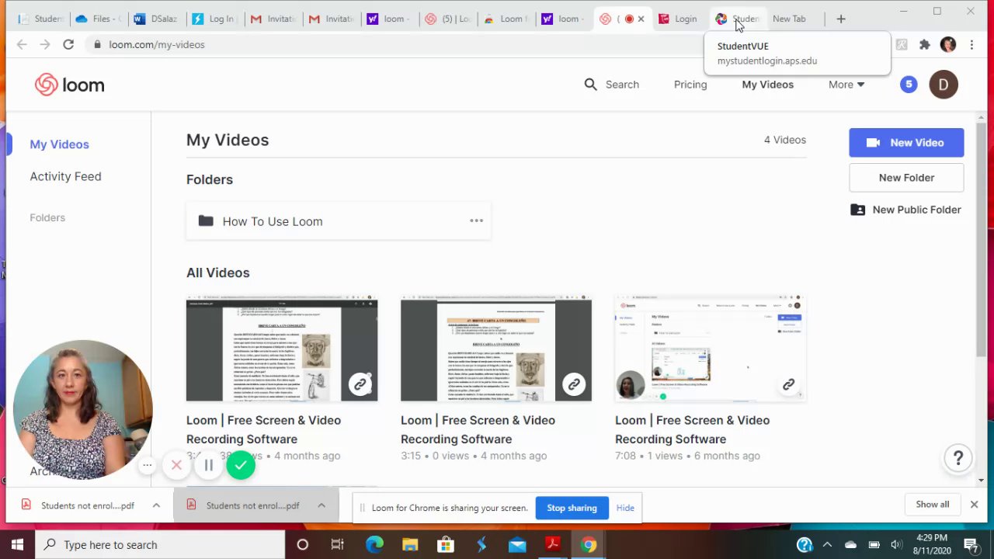The height and width of the screenshot is (559, 994).
Task: Copy link icon on third video thumbnail
Action: [788, 384]
